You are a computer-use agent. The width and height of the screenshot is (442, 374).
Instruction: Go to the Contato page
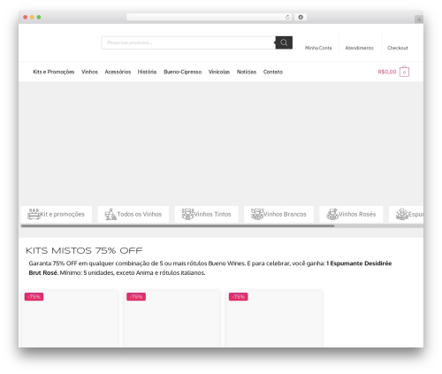273,72
